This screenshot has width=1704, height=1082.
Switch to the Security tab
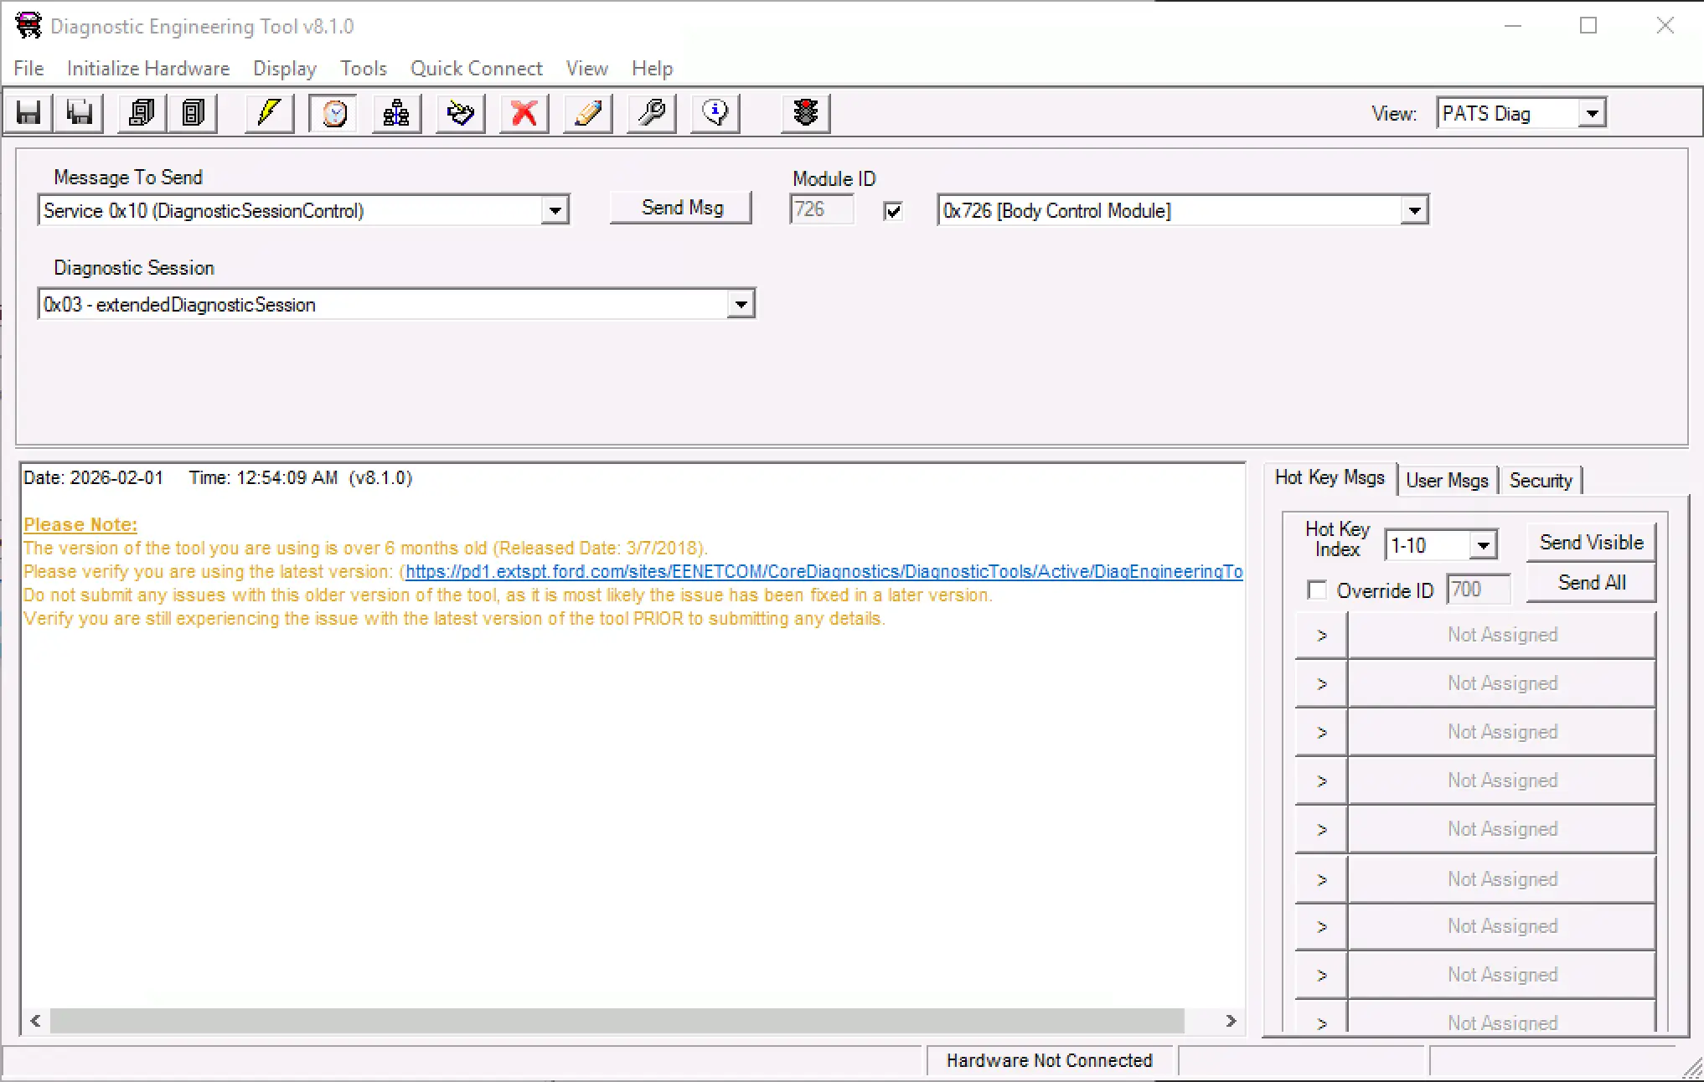click(1540, 481)
